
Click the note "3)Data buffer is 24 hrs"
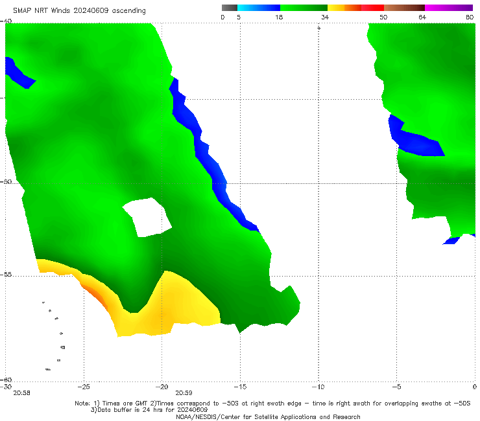(149, 410)
